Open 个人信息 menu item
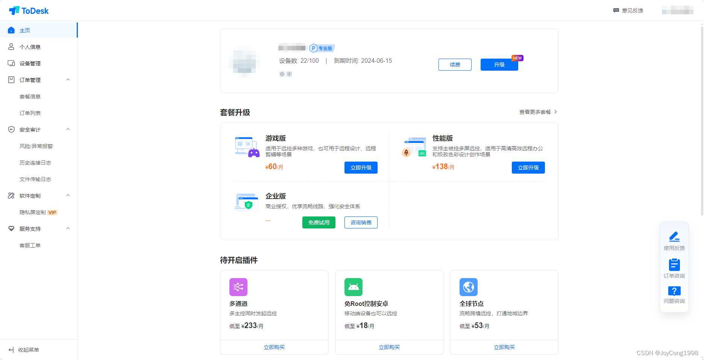Screen dimensions: 704x360 39,47
